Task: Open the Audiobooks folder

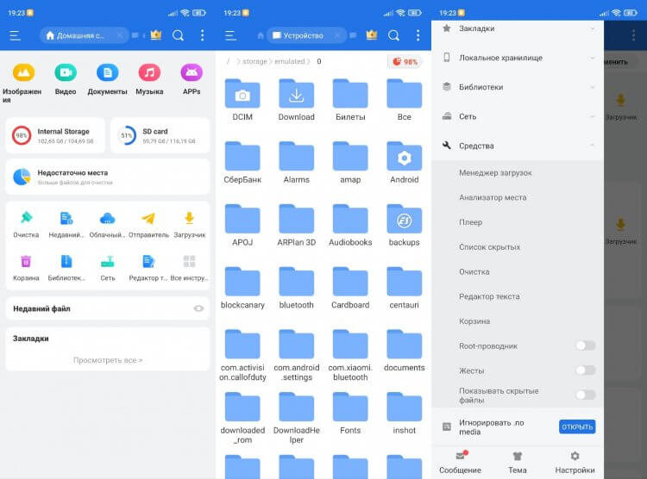Action: pos(350,224)
